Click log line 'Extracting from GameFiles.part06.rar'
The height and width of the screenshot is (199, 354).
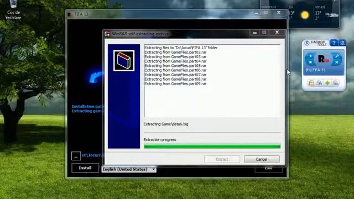(175, 70)
